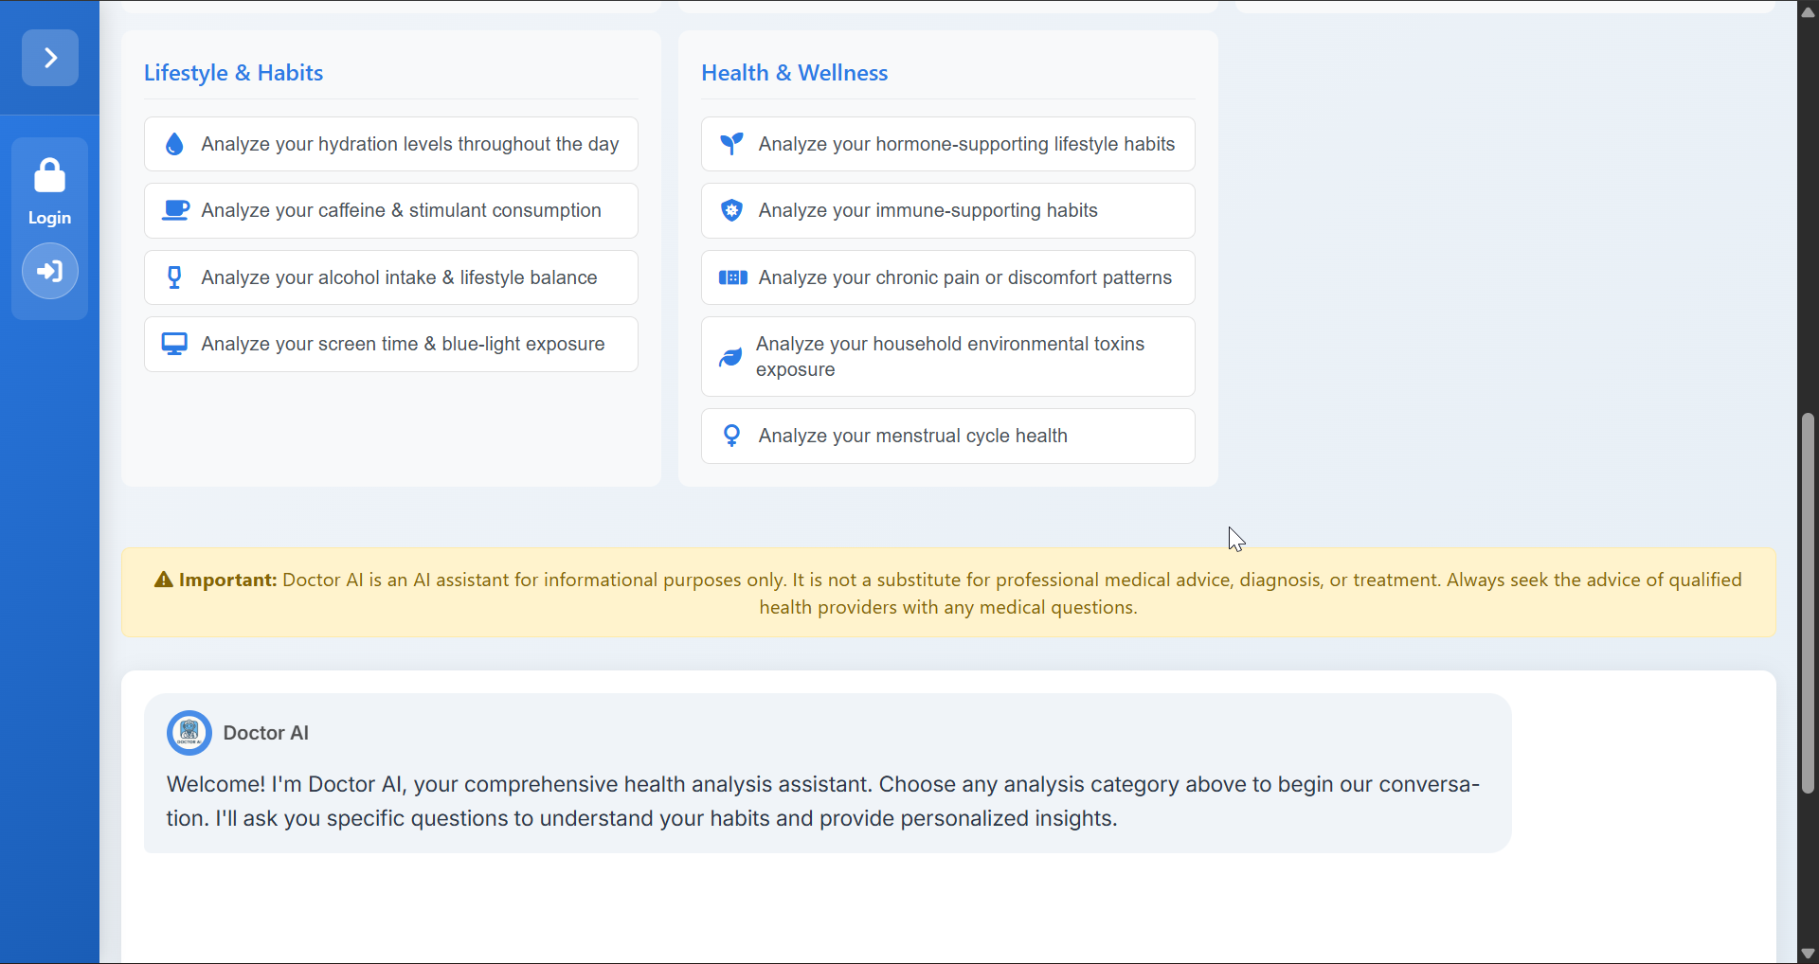1819x964 pixels.
Task: Click the page vertical scrollbar thumb
Action: [x=1808, y=603]
